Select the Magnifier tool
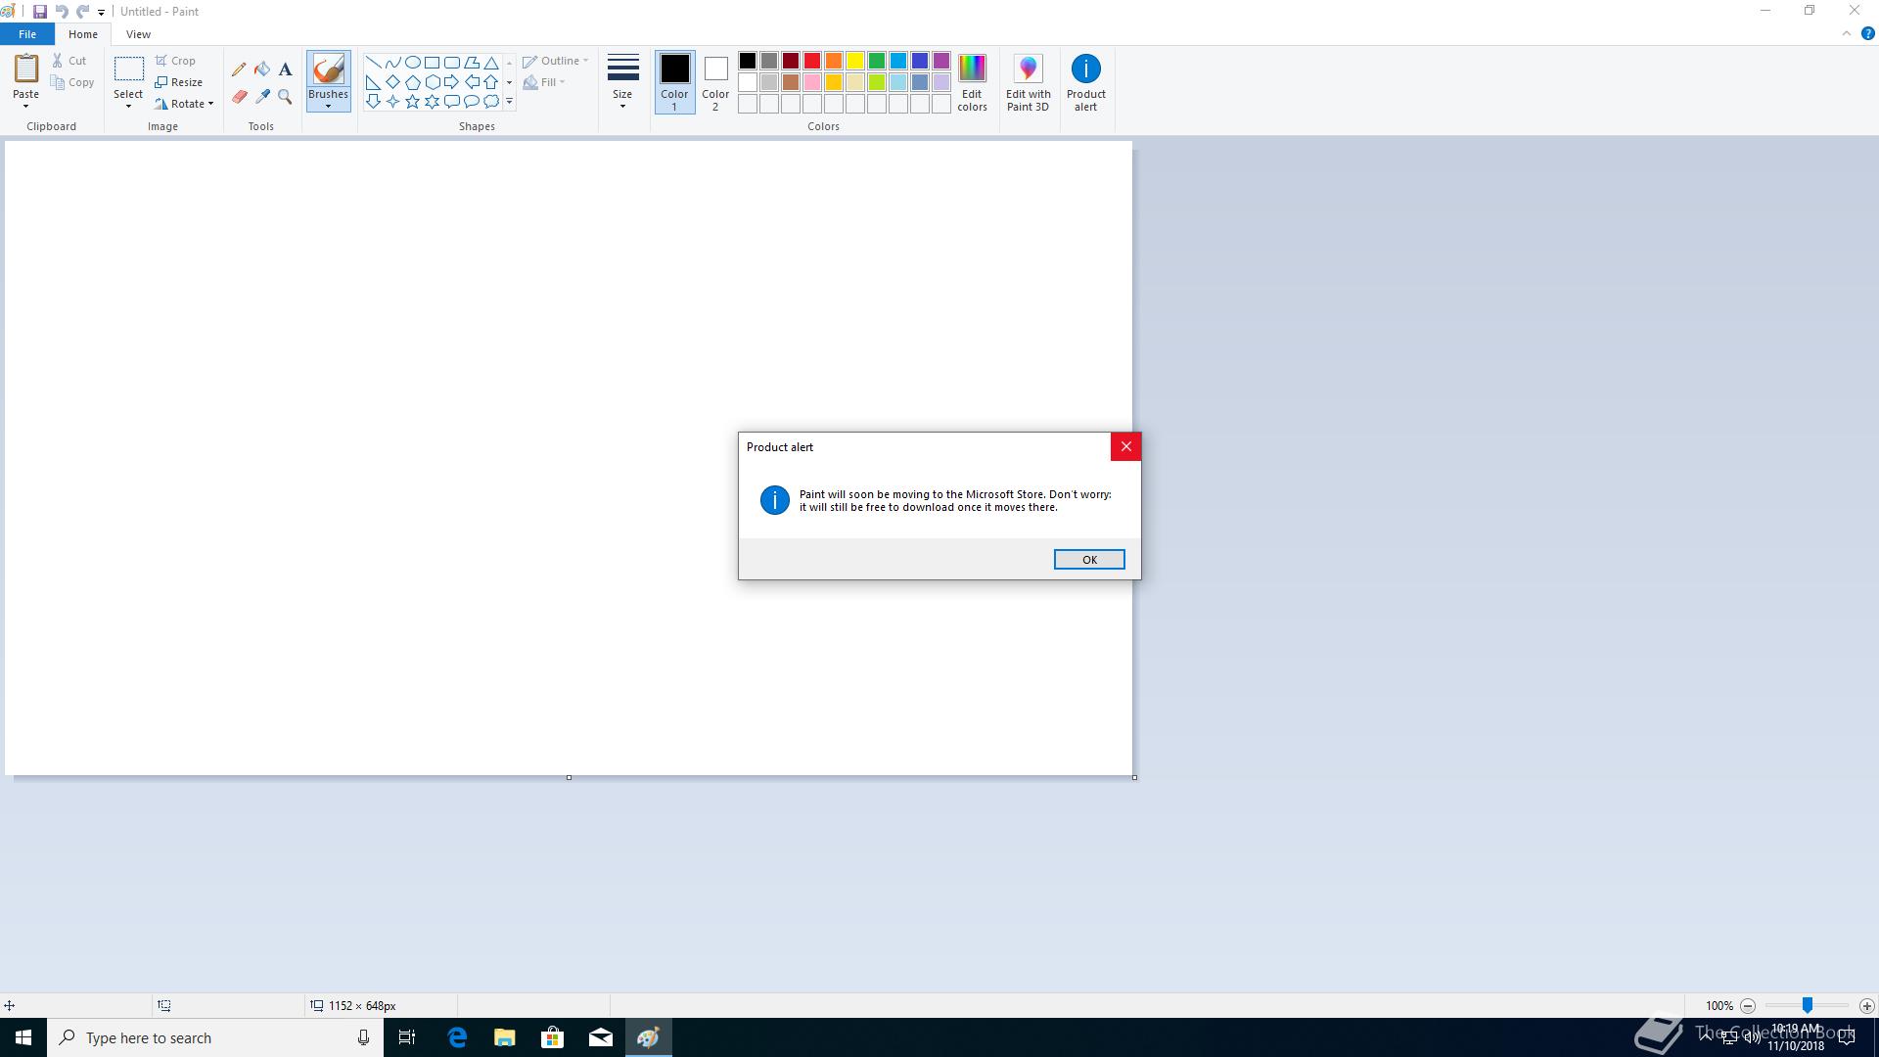 tap(285, 97)
